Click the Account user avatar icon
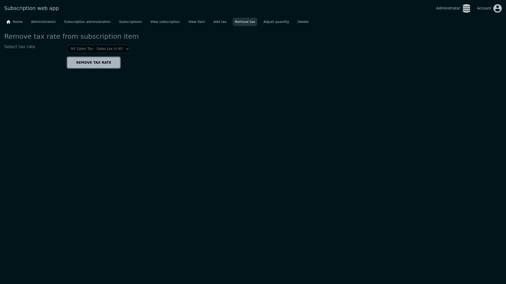Viewport: 506px width, 284px height. (x=497, y=8)
